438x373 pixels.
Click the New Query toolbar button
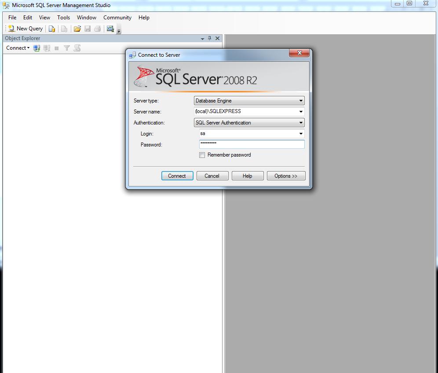[26, 29]
